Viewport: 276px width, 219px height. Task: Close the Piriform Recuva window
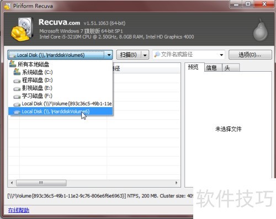click(x=264, y=4)
